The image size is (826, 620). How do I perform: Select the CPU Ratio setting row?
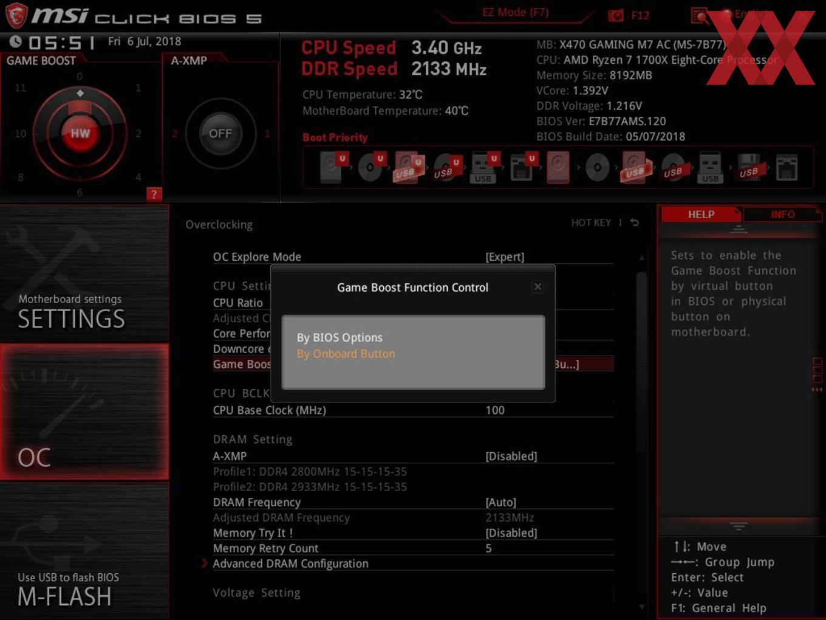(237, 303)
